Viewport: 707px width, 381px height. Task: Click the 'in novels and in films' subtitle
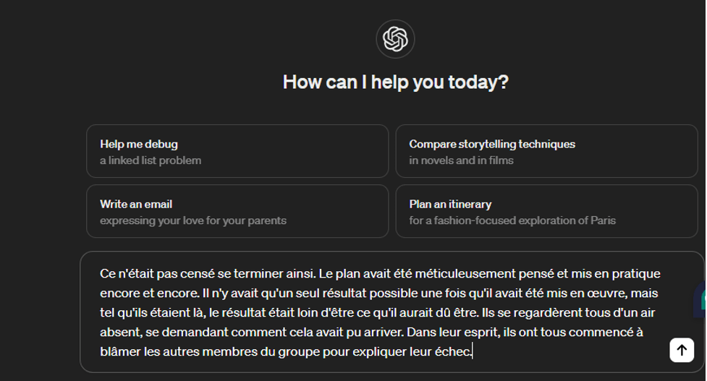pos(461,160)
